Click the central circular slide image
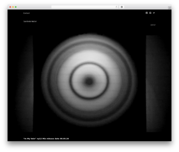Screen dimensions: 179x152 pos(89,80)
